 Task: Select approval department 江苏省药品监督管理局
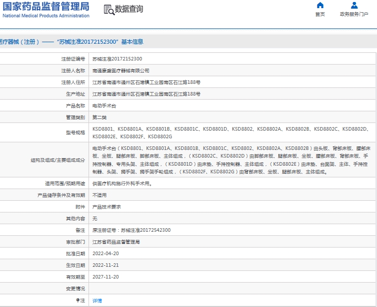(x=116, y=242)
